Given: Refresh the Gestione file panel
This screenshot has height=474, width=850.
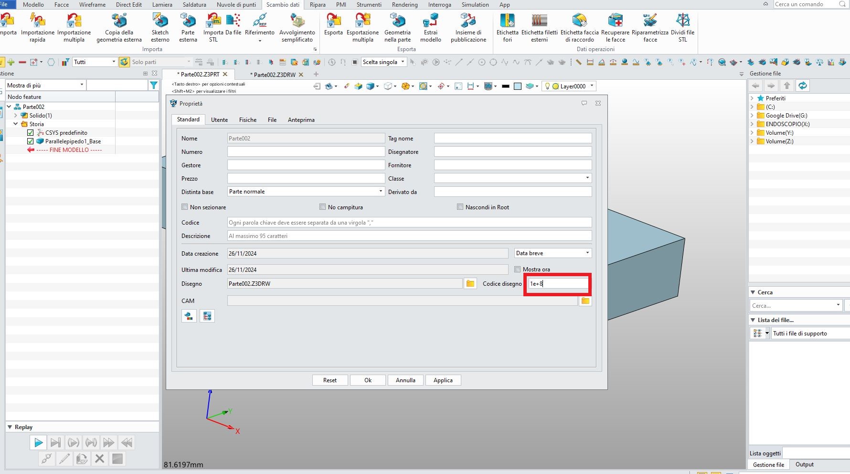Looking at the screenshot, I should click(x=803, y=86).
